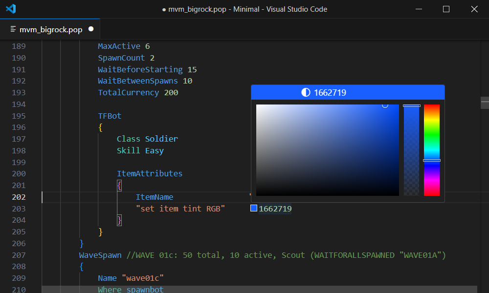
Task: Click the text 'MaxActive' on line 189
Action: tap(119, 46)
